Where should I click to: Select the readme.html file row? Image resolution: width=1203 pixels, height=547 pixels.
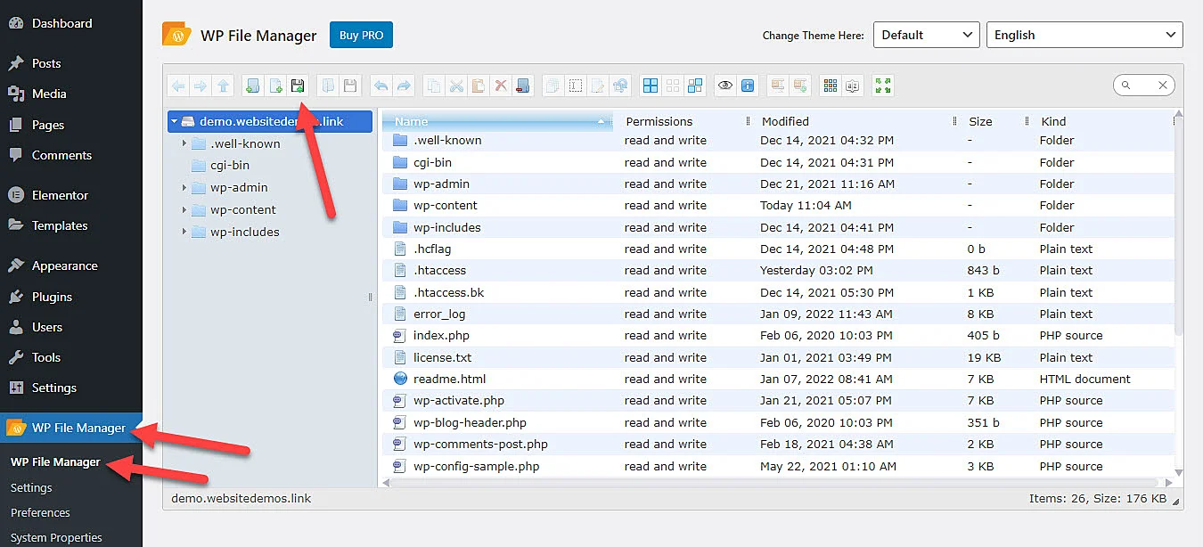click(778, 379)
